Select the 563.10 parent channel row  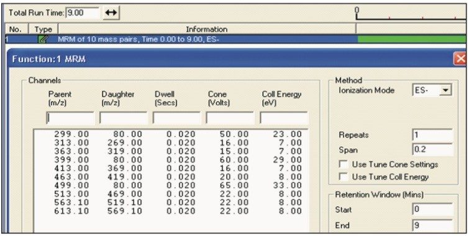pos(171,203)
